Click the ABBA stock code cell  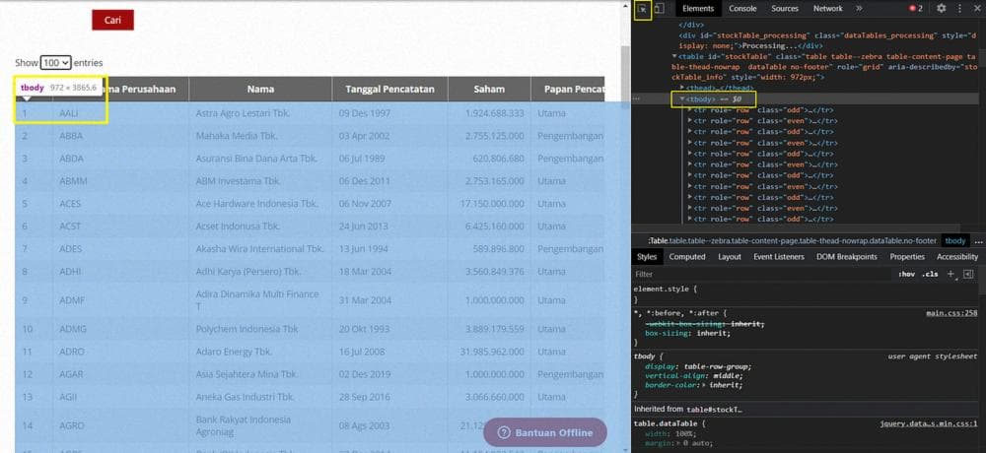[x=120, y=136]
